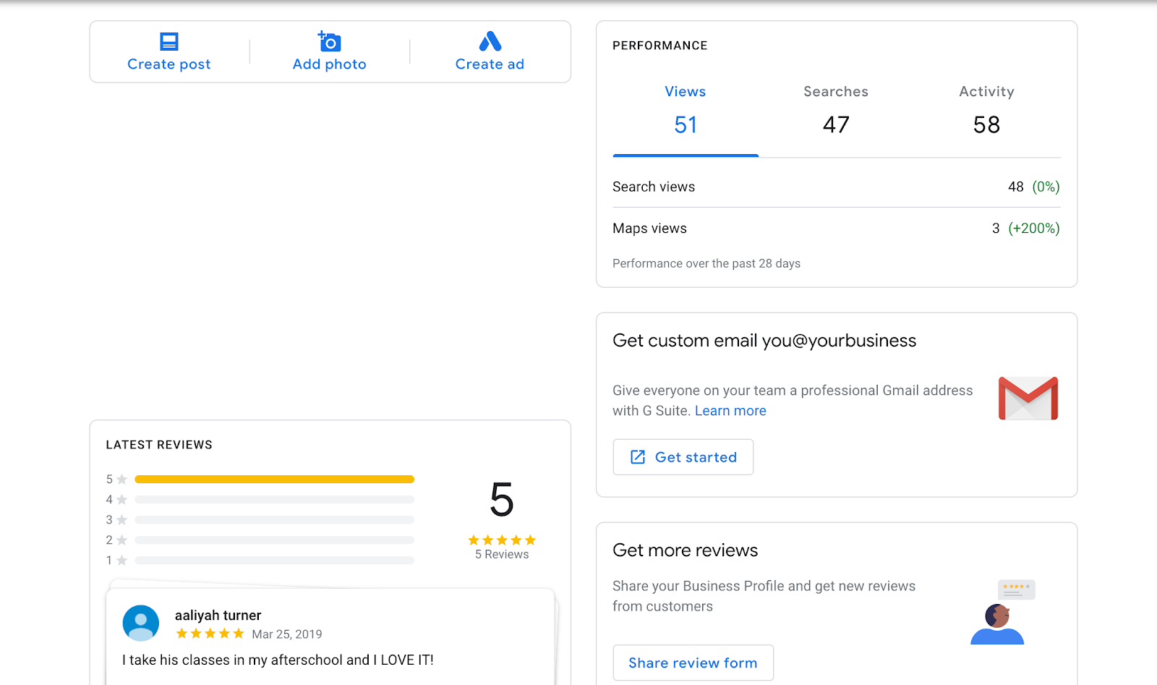Click review text "I take his classes..."
Screen dimensions: 1157x685
(x=278, y=660)
